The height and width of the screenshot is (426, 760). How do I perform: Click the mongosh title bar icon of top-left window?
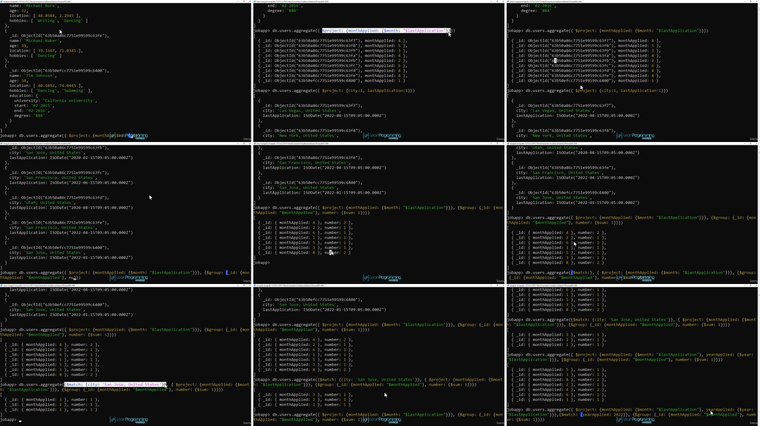coord(1,1)
